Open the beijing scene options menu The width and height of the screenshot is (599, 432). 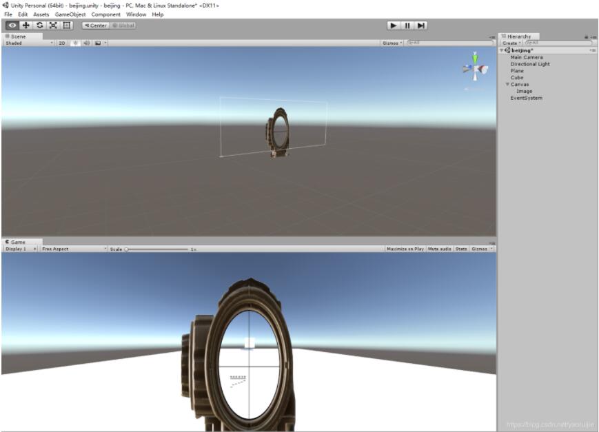coord(593,50)
